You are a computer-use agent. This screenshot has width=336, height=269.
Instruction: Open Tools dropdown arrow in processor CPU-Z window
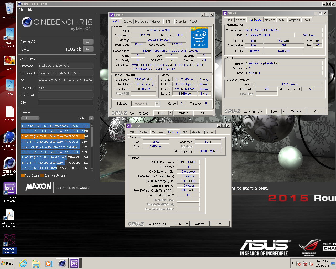(x=170, y=113)
